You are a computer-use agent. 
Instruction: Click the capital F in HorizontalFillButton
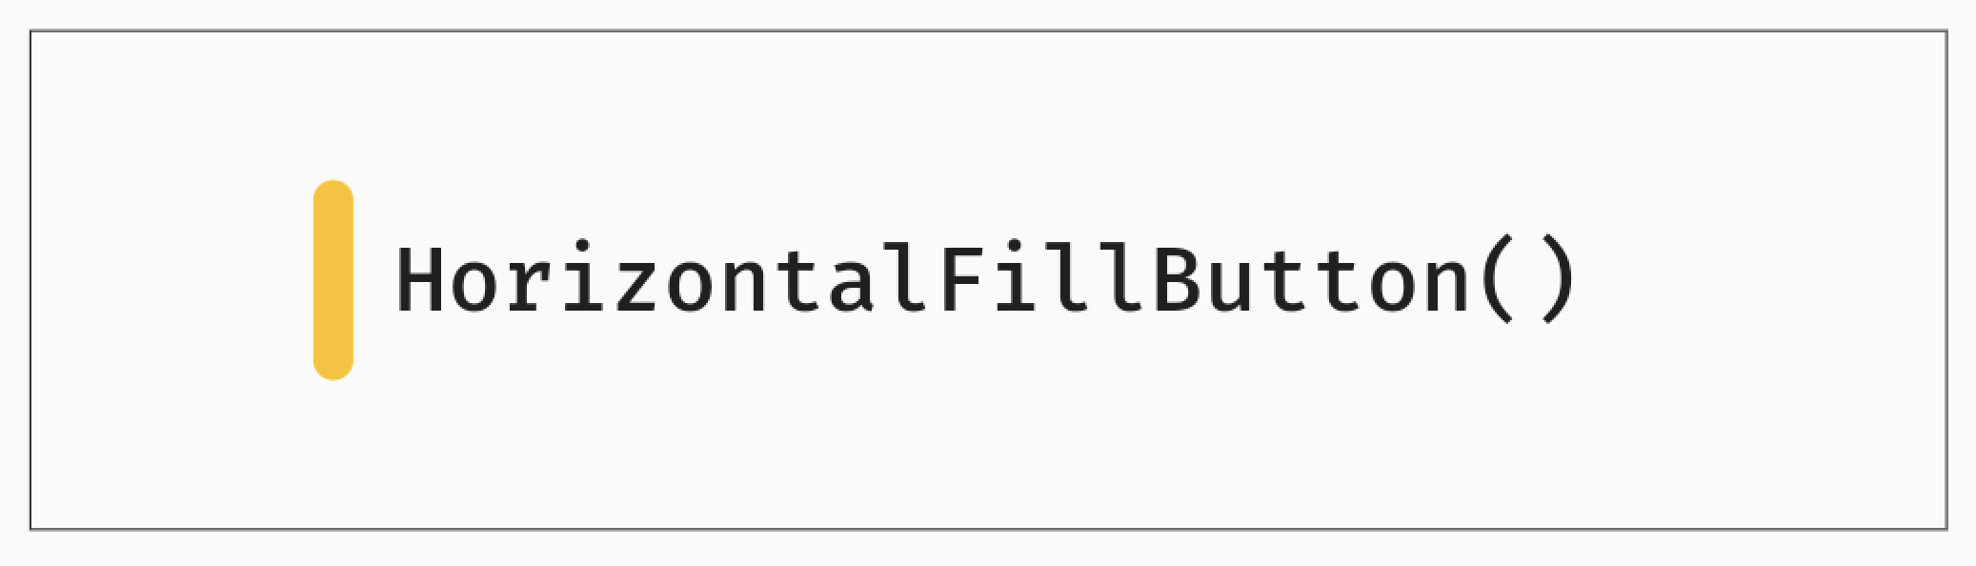[x=961, y=278]
